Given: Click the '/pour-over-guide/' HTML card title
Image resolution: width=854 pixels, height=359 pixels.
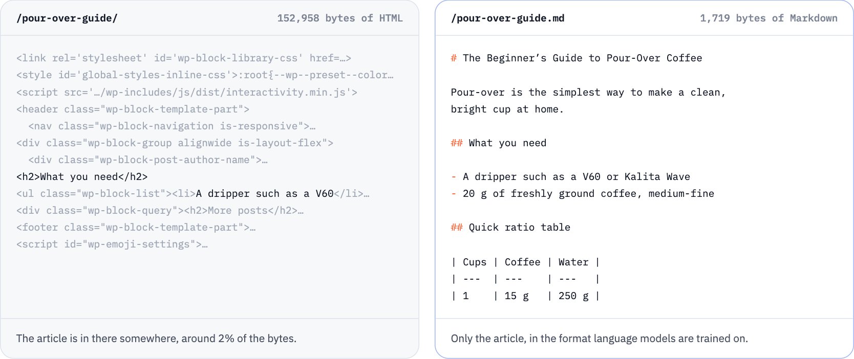Looking at the screenshot, I should tap(67, 18).
